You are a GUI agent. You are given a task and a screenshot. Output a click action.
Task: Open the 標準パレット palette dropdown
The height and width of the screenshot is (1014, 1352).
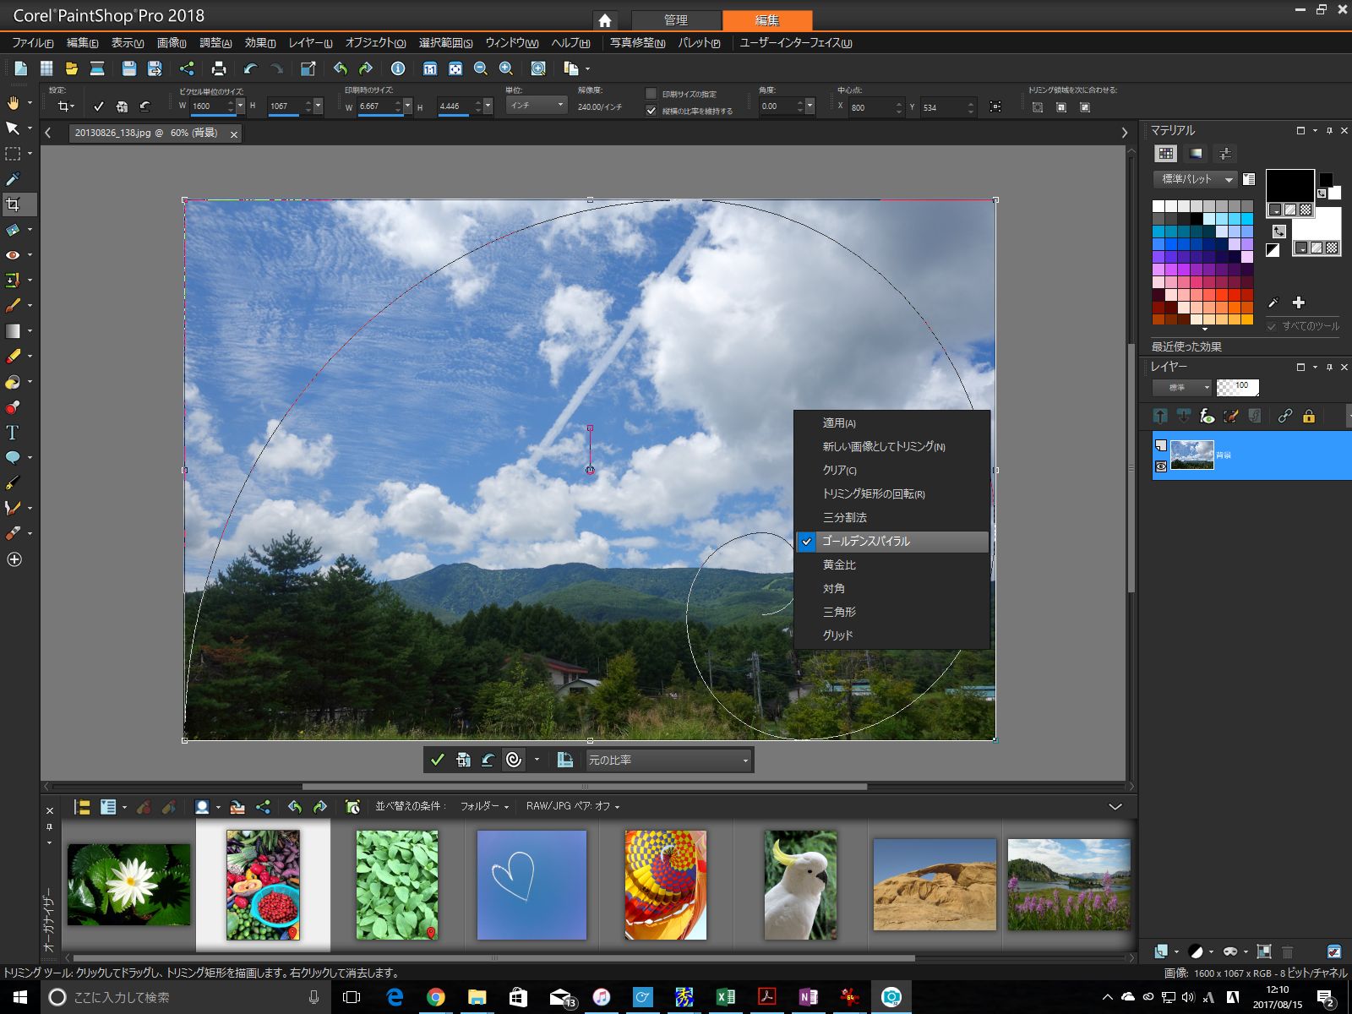pyautogui.click(x=1196, y=179)
